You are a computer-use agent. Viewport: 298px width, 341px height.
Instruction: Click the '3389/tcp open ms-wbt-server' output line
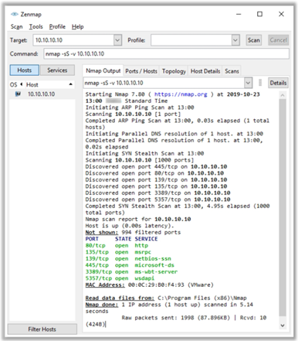[131, 271]
